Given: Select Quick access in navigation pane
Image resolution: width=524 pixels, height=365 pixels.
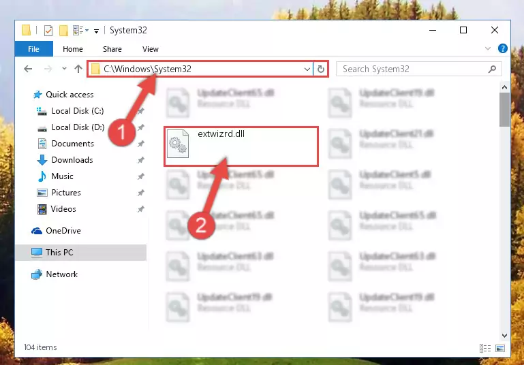Looking at the screenshot, I should point(70,95).
